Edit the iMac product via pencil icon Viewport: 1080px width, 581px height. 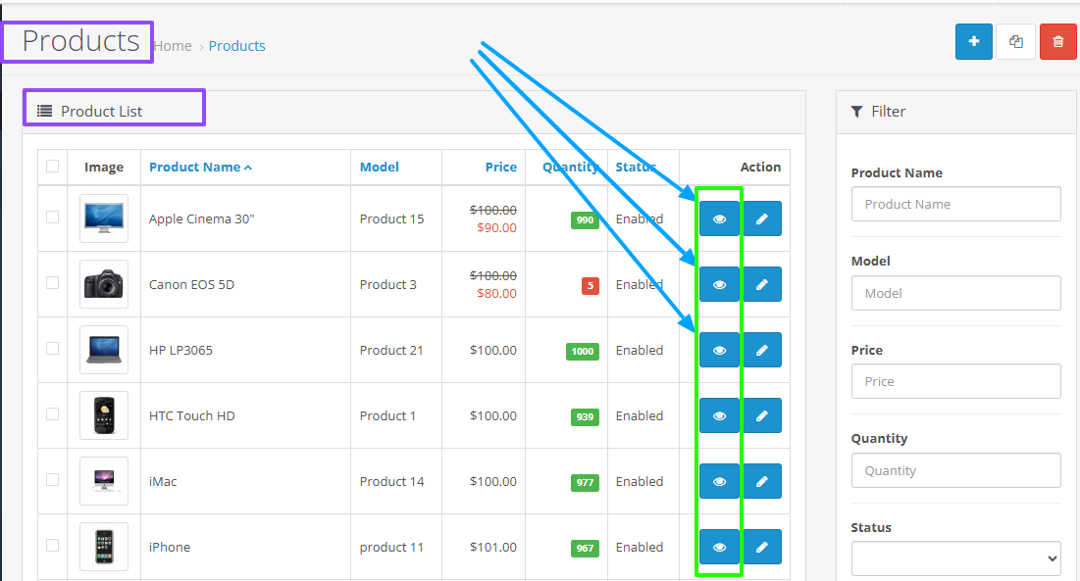(762, 482)
